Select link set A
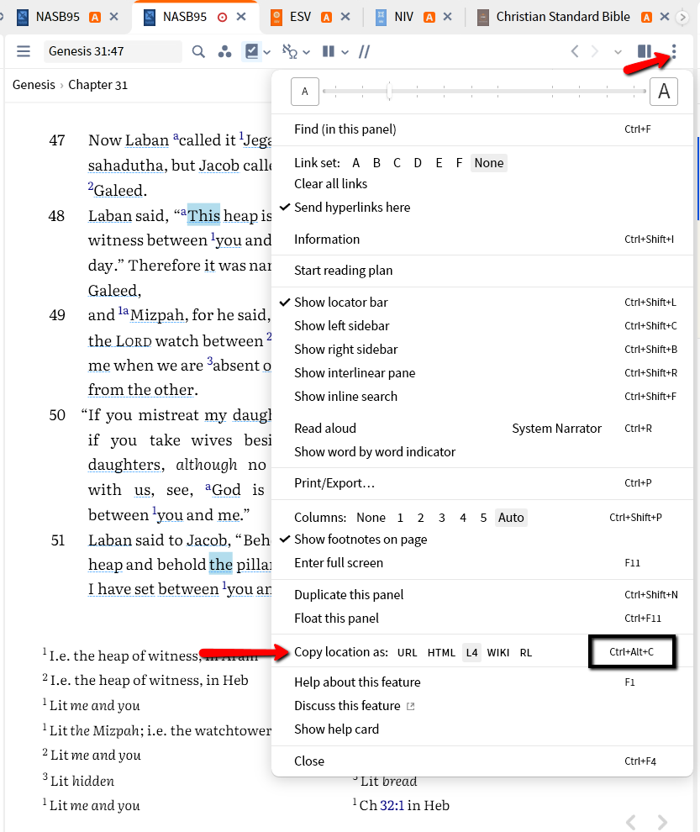The height and width of the screenshot is (832, 700). pos(356,163)
